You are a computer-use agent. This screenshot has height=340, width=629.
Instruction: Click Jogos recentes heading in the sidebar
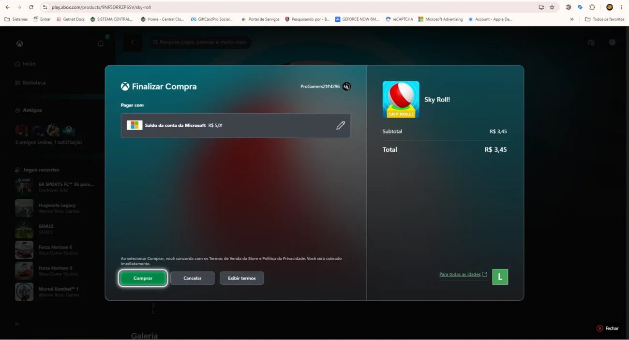pos(37,170)
